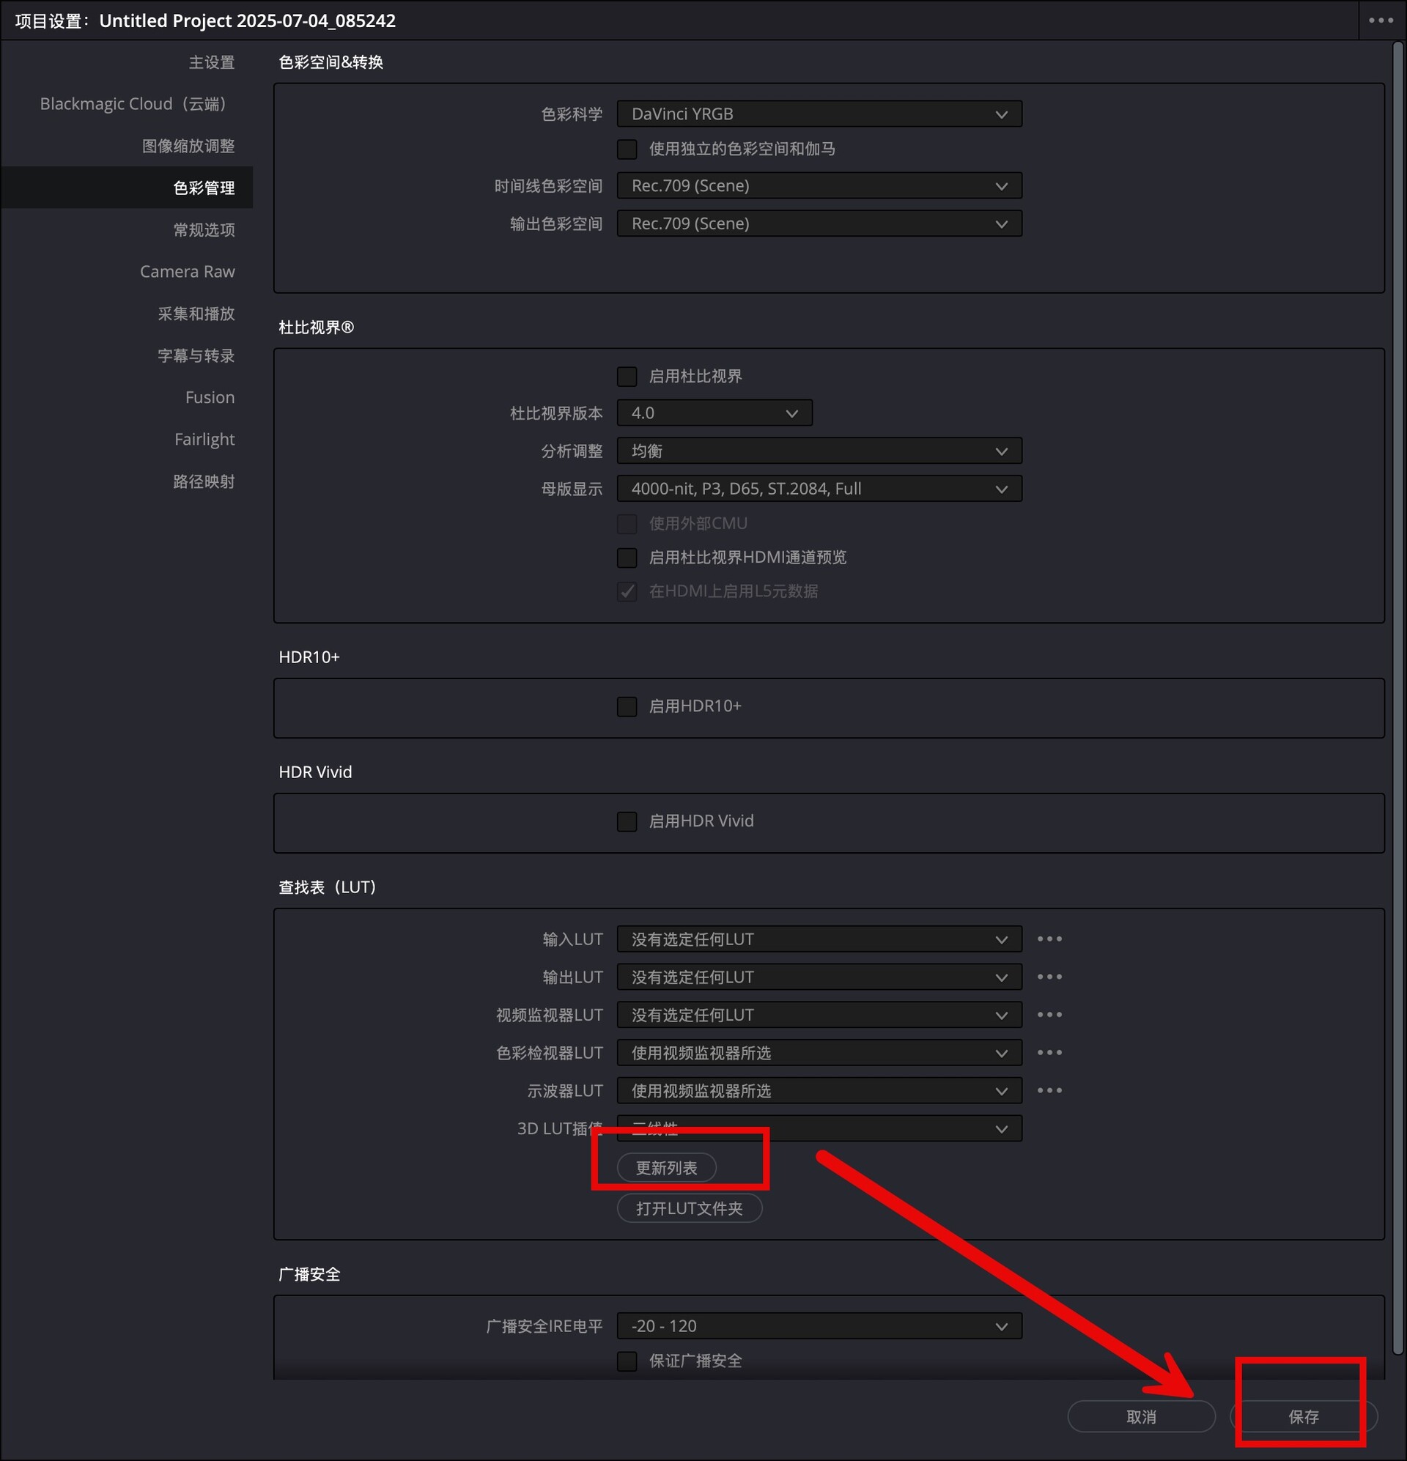Toggle 在HDMI上启用L5元数据 checkbox
This screenshot has height=1461, width=1407.
[x=627, y=592]
